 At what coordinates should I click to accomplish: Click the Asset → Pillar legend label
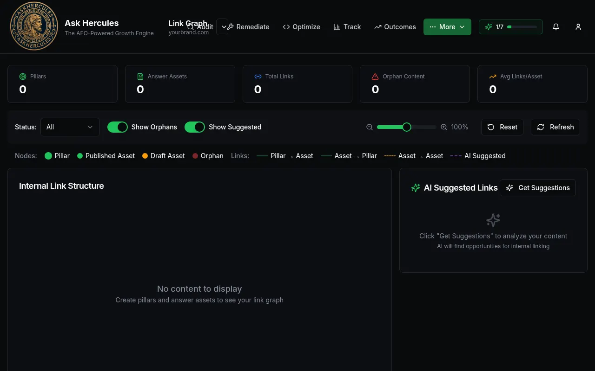click(356, 156)
